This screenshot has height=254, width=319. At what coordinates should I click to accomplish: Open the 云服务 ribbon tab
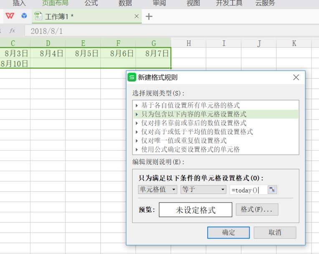(265, 3)
